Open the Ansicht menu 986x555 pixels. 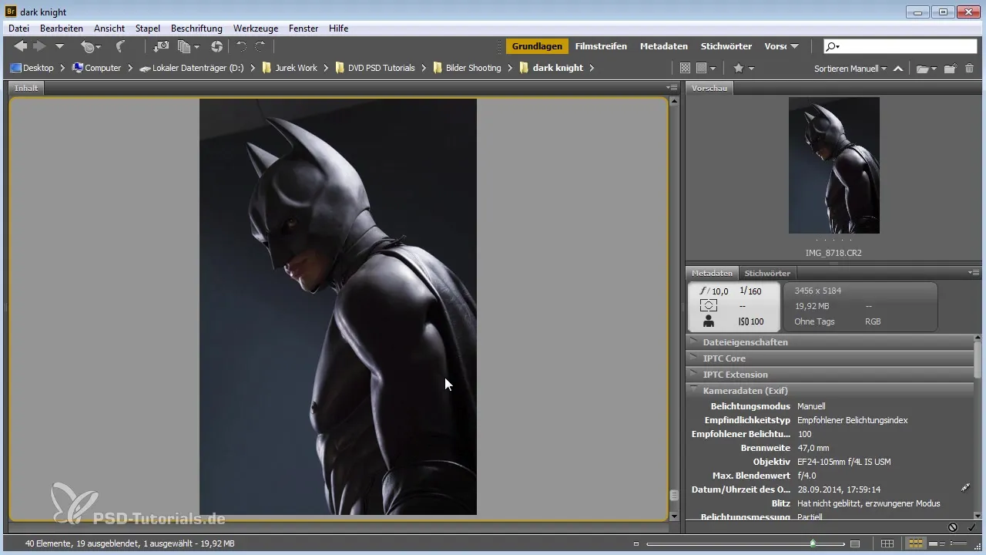[109, 29]
